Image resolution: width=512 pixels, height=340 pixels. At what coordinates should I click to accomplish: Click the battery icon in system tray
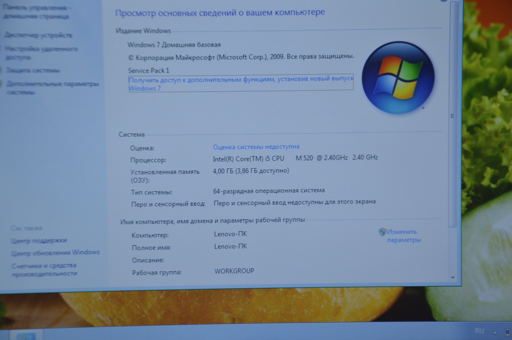coord(507,332)
